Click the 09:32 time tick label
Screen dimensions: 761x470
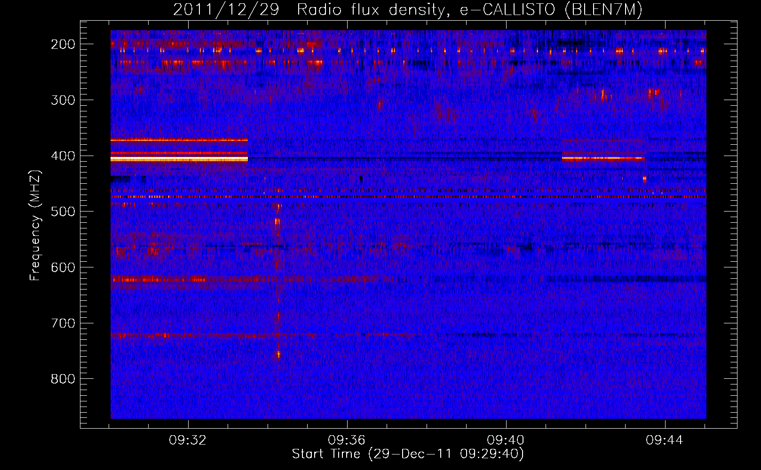point(188,440)
